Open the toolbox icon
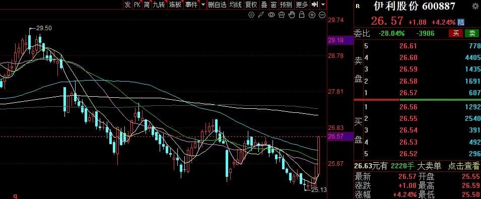 [x=282, y=15]
